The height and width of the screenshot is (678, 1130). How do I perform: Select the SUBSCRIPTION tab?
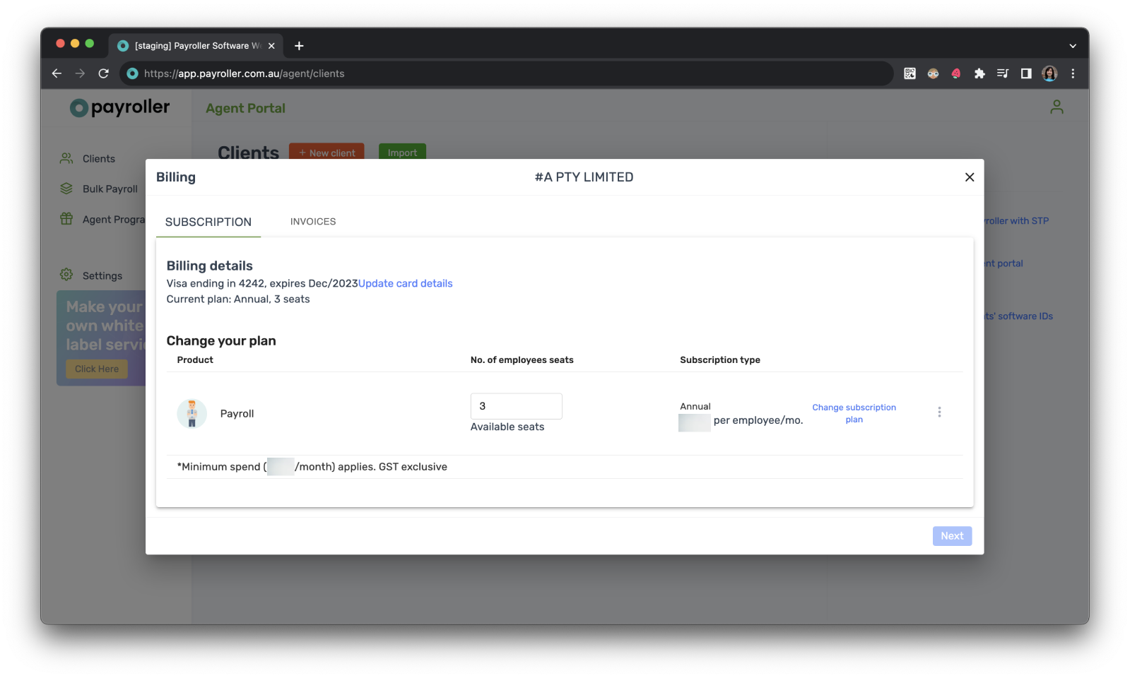coord(208,222)
